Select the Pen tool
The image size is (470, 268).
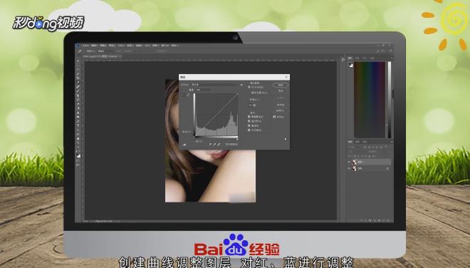coord(78,121)
